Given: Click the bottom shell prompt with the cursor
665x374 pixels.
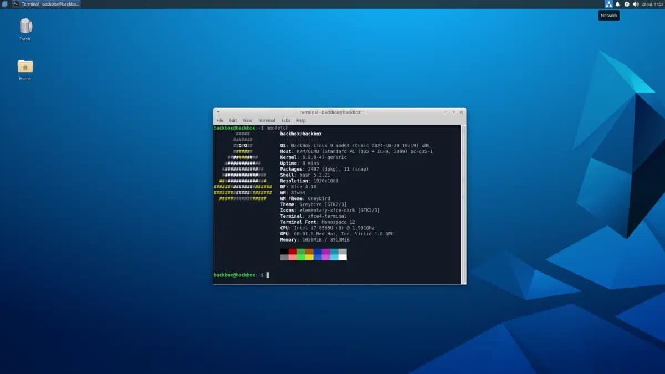Looking at the screenshot, I should click(x=241, y=275).
